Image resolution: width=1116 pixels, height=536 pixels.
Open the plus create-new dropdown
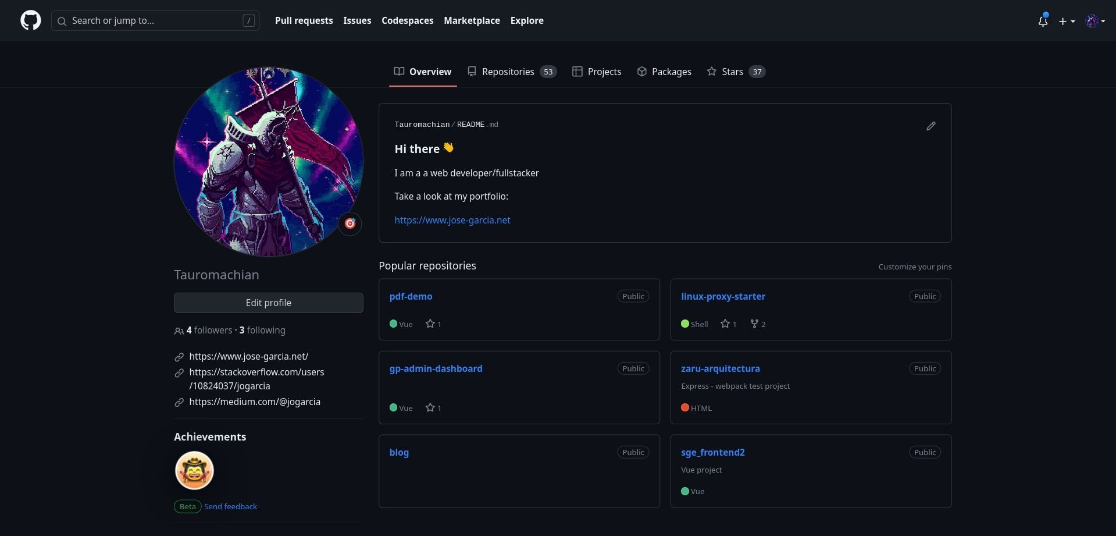click(x=1067, y=21)
